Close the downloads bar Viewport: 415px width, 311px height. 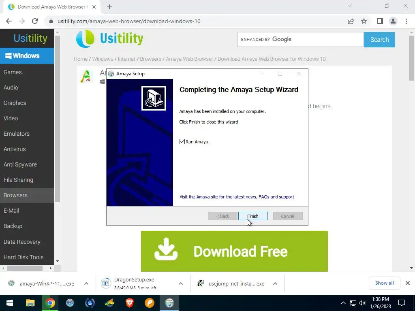tap(408, 283)
